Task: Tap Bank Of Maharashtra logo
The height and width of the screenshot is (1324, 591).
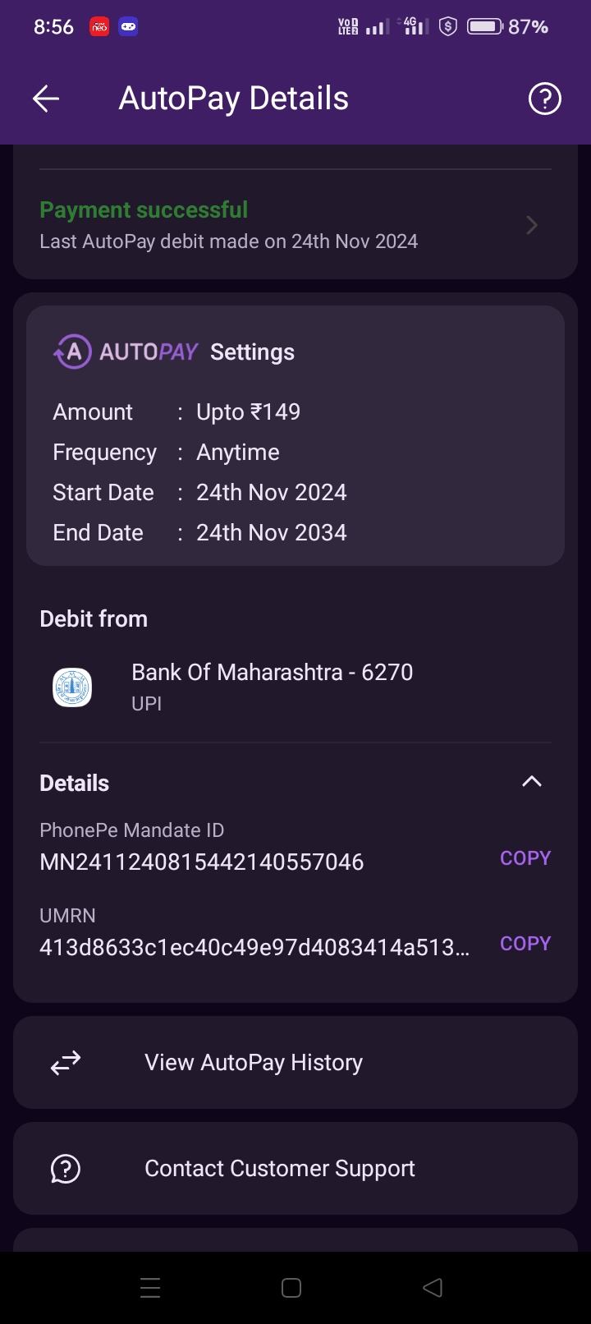Action: click(x=72, y=687)
